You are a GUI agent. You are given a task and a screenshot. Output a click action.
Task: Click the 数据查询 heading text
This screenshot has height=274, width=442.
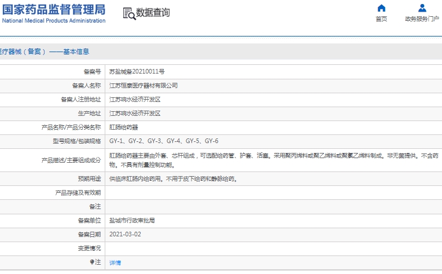click(x=153, y=12)
